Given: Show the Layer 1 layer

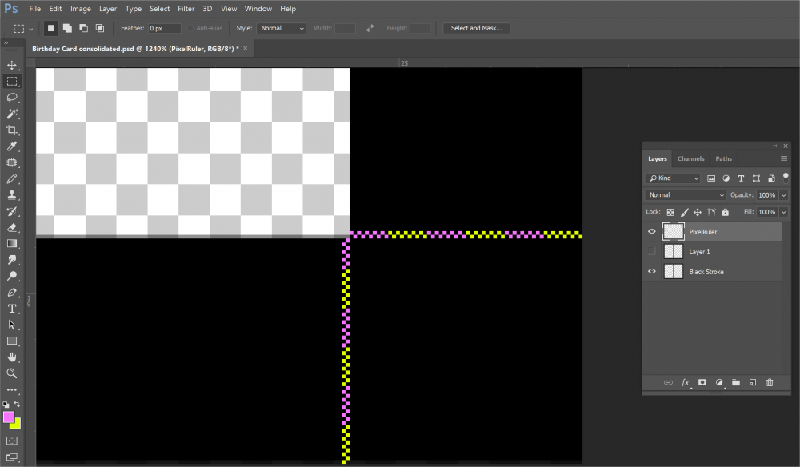Looking at the screenshot, I should click(x=652, y=252).
